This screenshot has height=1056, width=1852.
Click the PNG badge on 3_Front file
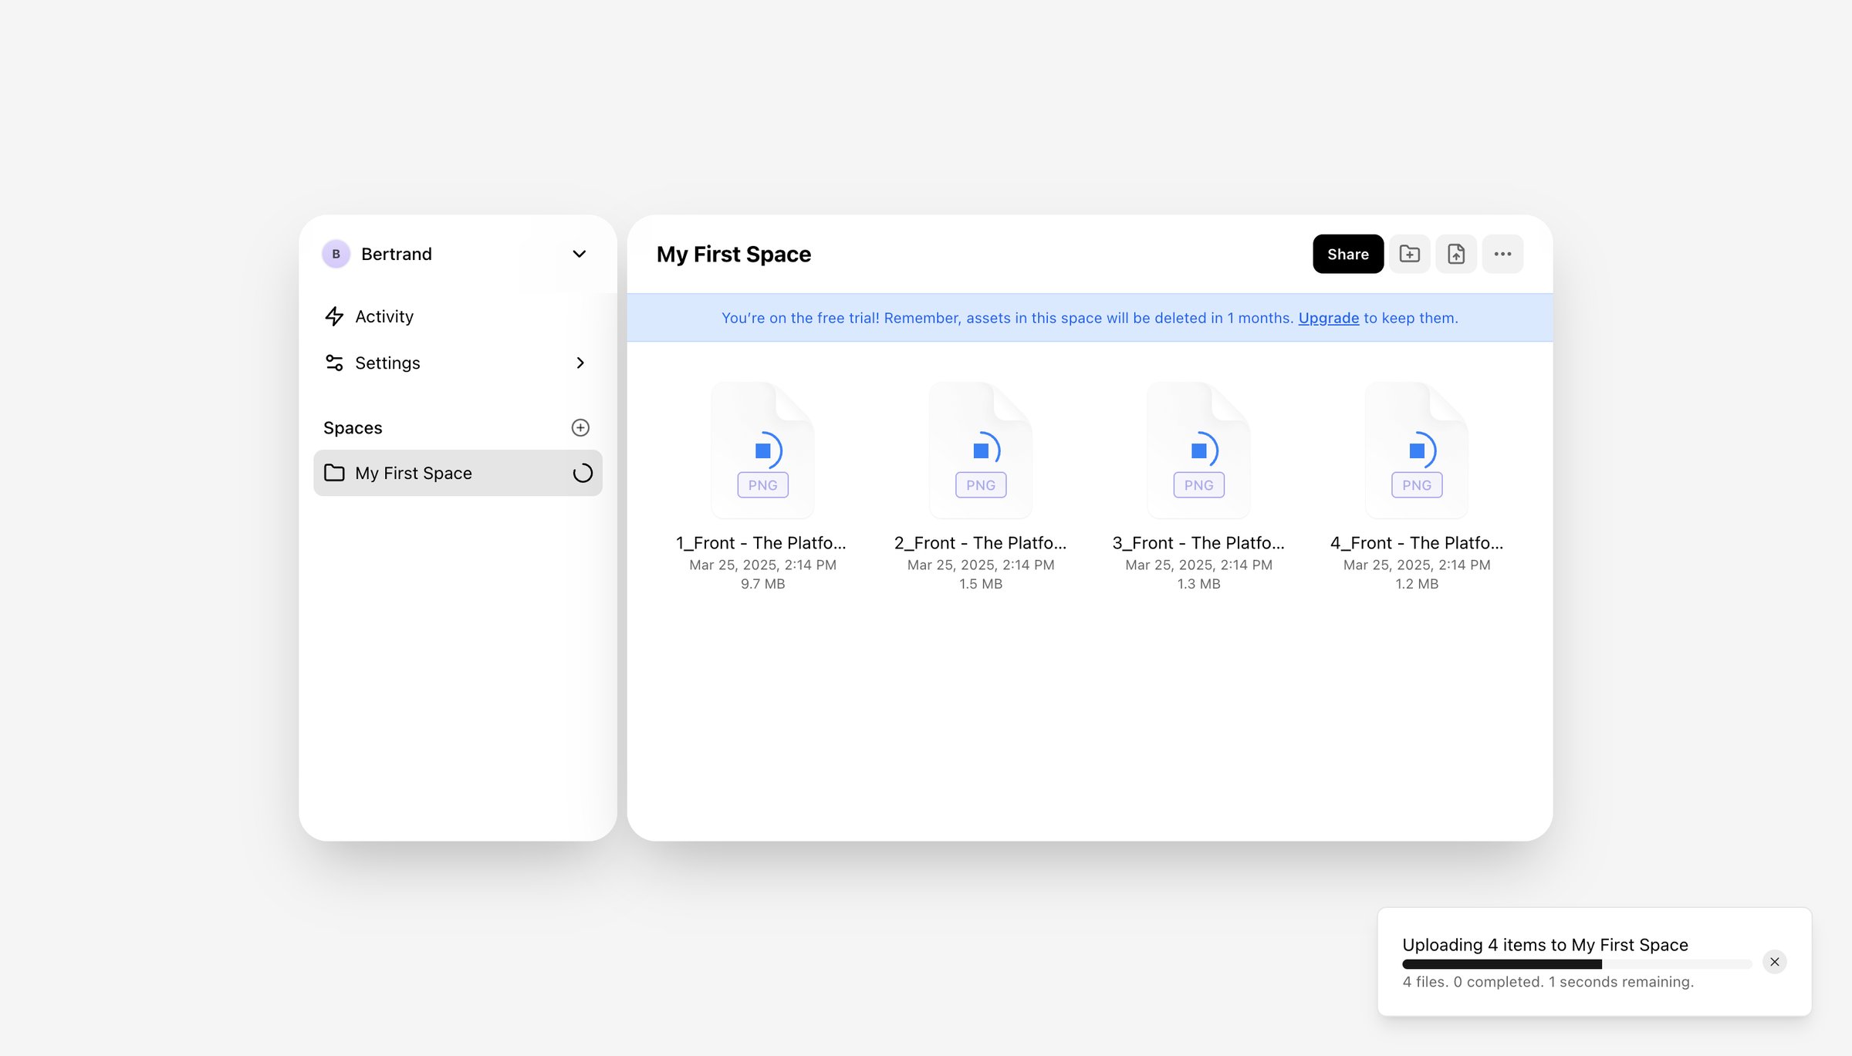click(x=1198, y=485)
